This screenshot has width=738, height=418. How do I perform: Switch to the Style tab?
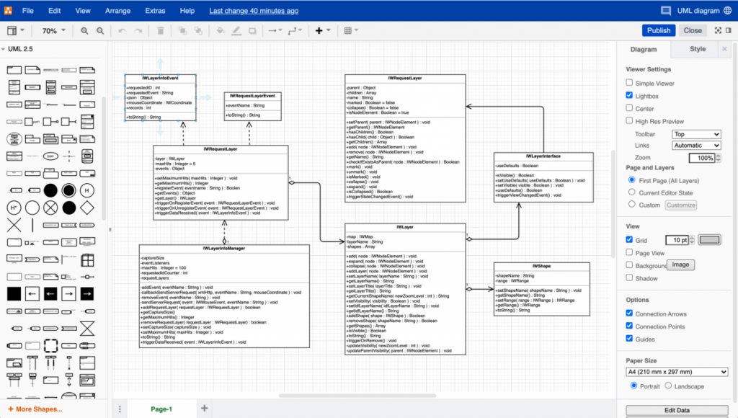[x=697, y=49]
